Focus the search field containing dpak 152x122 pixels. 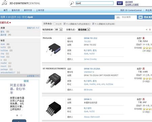[95, 3]
